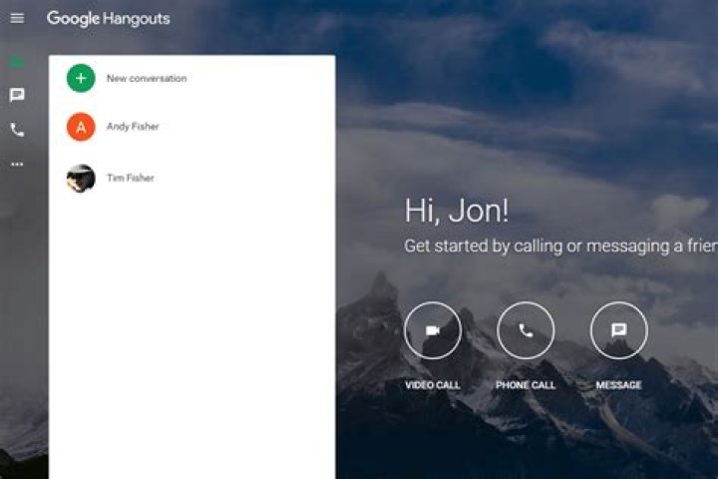The height and width of the screenshot is (479, 718).
Task: Open the hamburger main menu
Action: coord(17,18)
